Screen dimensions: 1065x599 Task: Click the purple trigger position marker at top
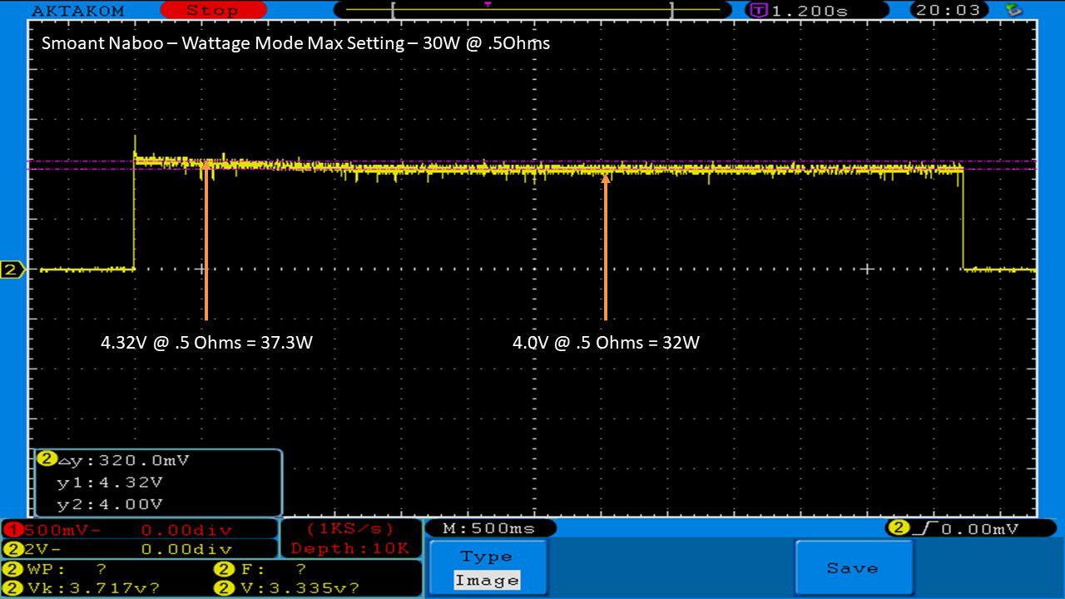[488, 4]
